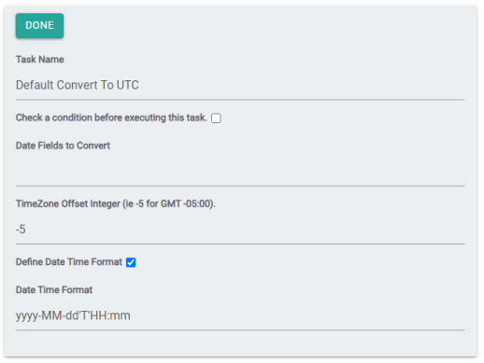
Task: Click the empty Date Fields to Convert field
Action: pyautogui.click(x=240, y=172)
